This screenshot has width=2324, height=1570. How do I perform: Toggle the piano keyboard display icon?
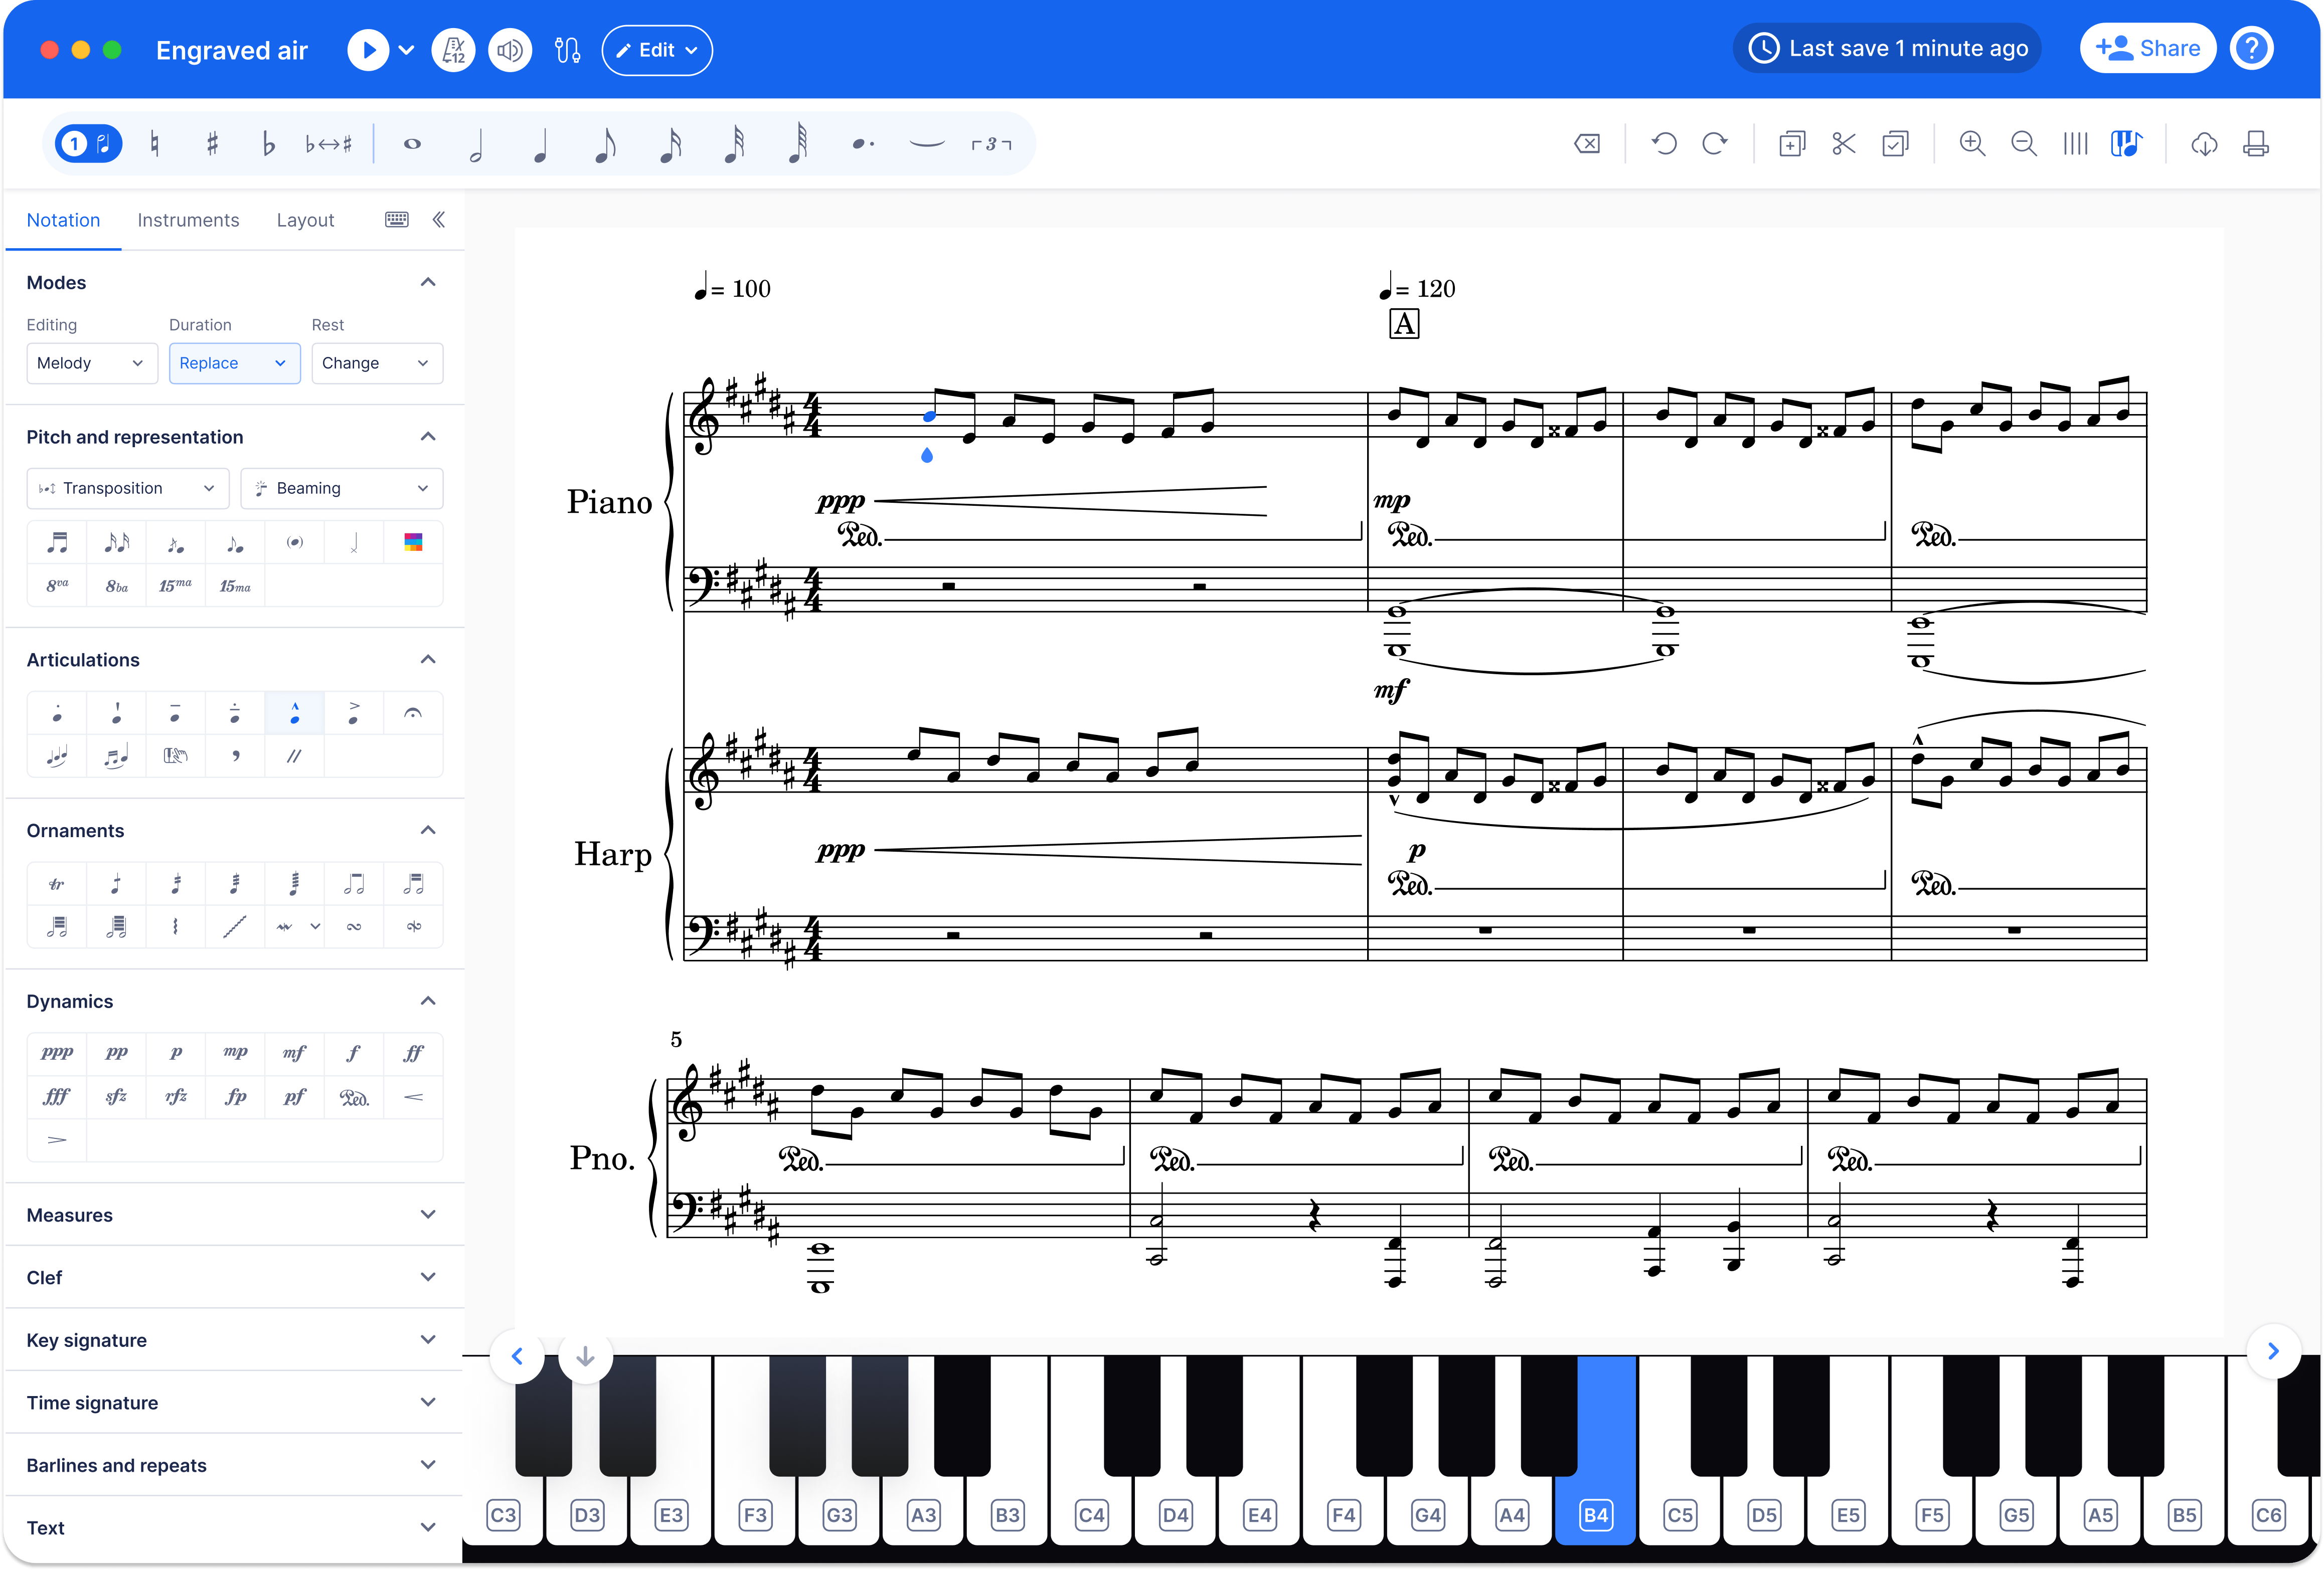click(2126, 144)
